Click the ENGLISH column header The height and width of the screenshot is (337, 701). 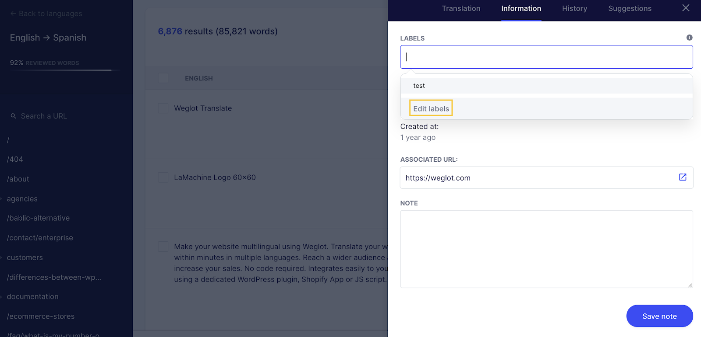(x=199, y=78)
